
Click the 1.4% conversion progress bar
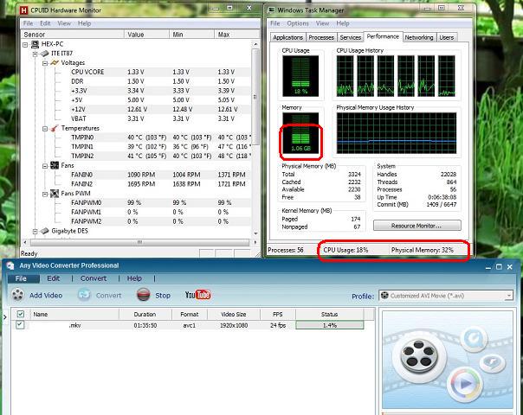point(330,325)
